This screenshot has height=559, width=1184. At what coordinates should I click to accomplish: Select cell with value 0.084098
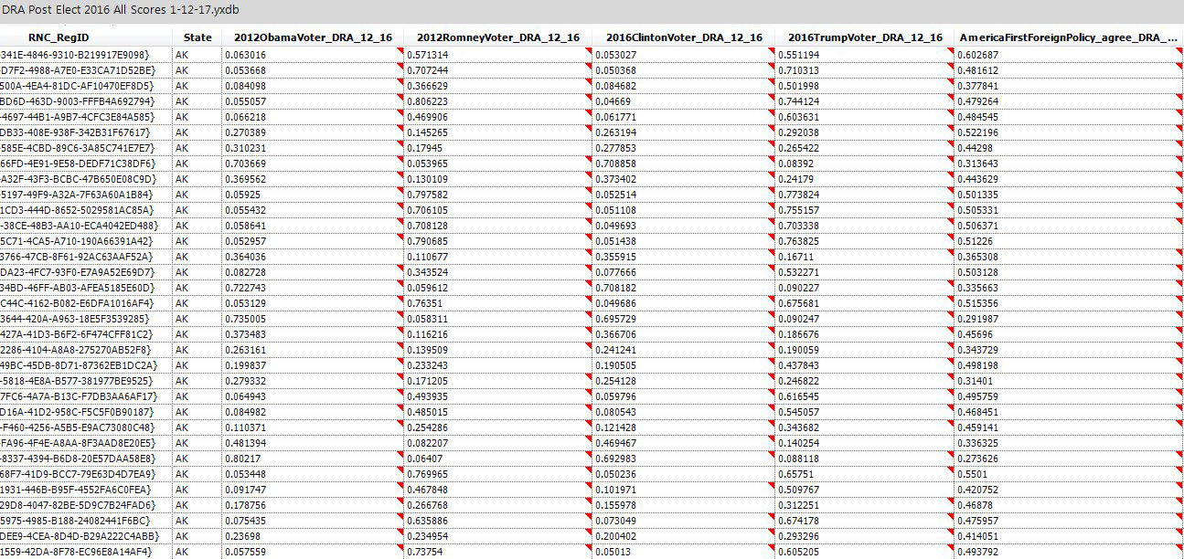(x=313, y=85)
